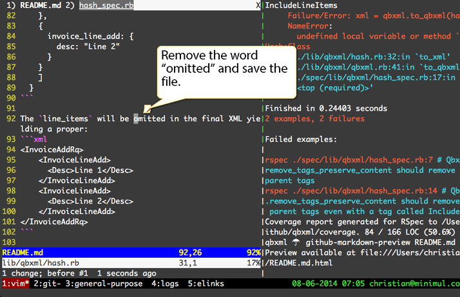Click "NameError:" in the right pane
This screenshot has height=297, width=460.
310,26
